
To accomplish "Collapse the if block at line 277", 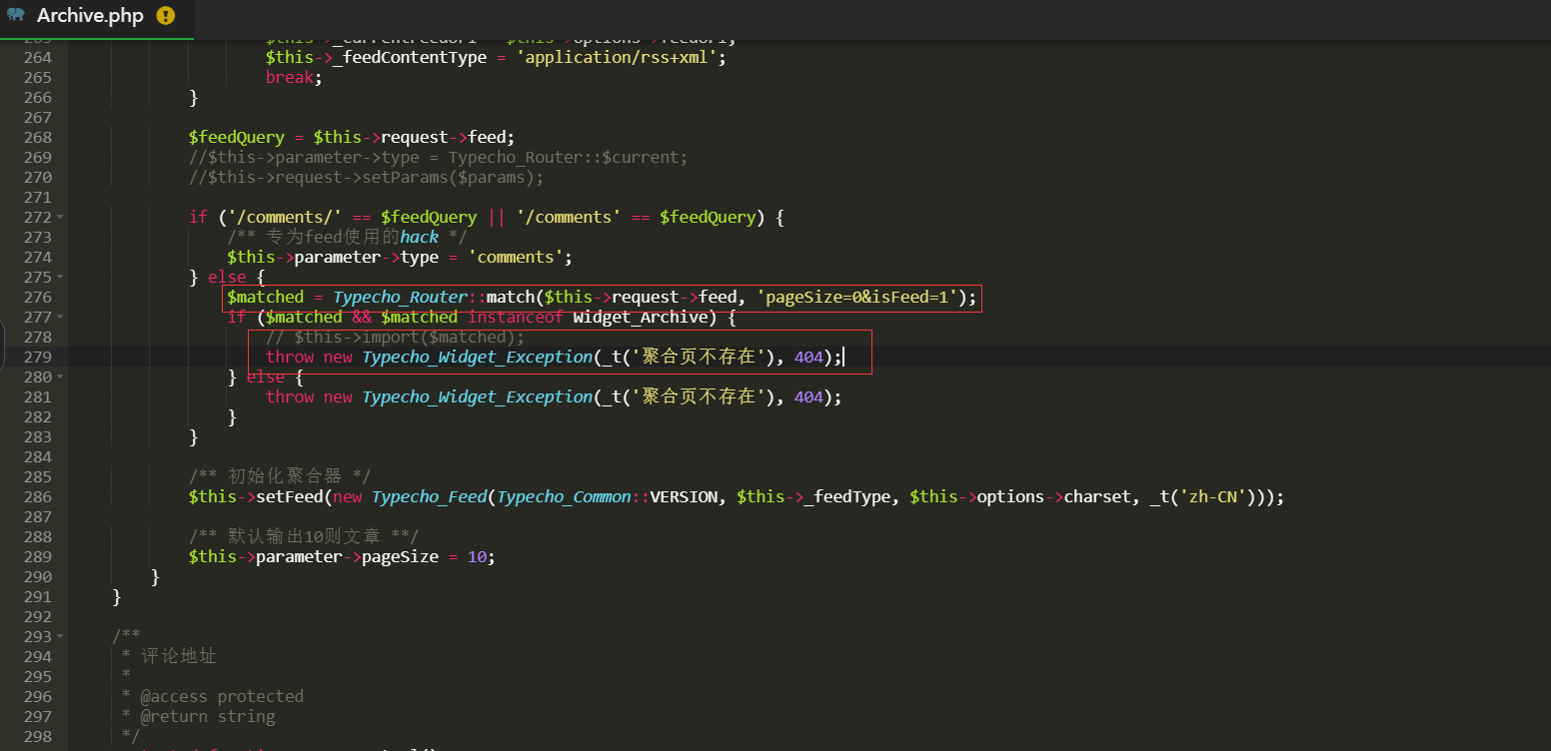I will [61, 318].
